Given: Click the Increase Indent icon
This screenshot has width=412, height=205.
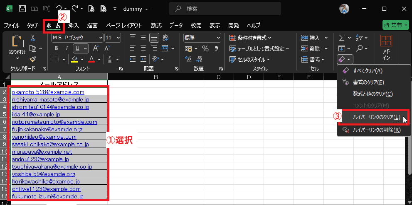Looking at the screenshot, I should 143,59.
